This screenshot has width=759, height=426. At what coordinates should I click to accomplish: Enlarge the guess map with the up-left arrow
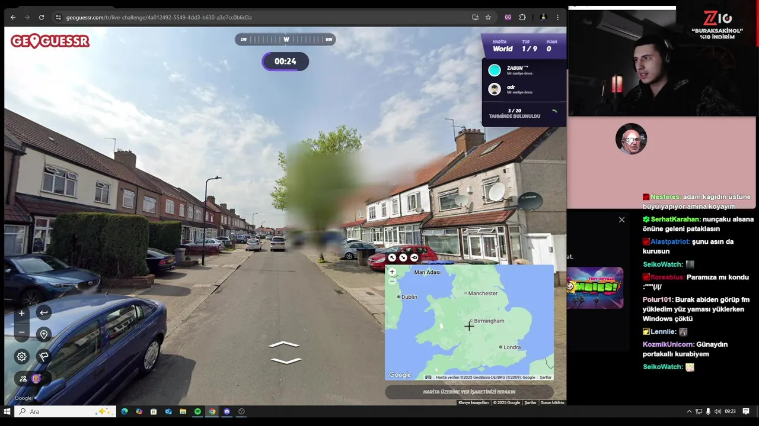click(x=392, y=257)
